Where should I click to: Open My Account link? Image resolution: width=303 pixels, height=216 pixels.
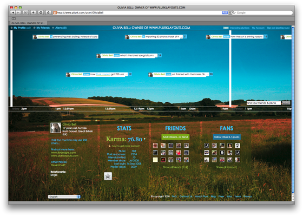pos(258,28)
